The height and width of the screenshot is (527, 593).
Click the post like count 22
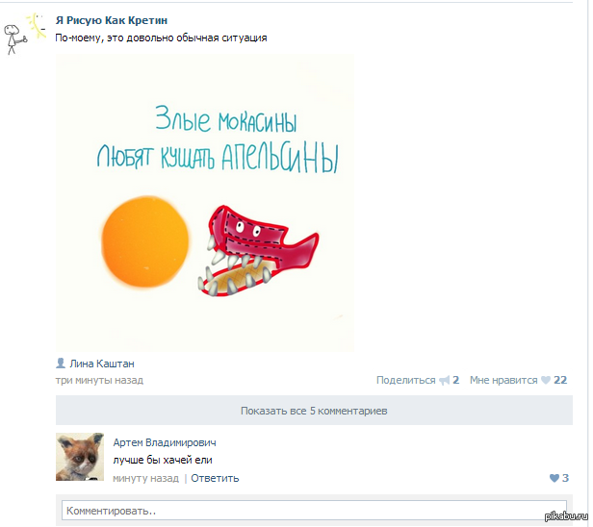[x=560, y=380]
